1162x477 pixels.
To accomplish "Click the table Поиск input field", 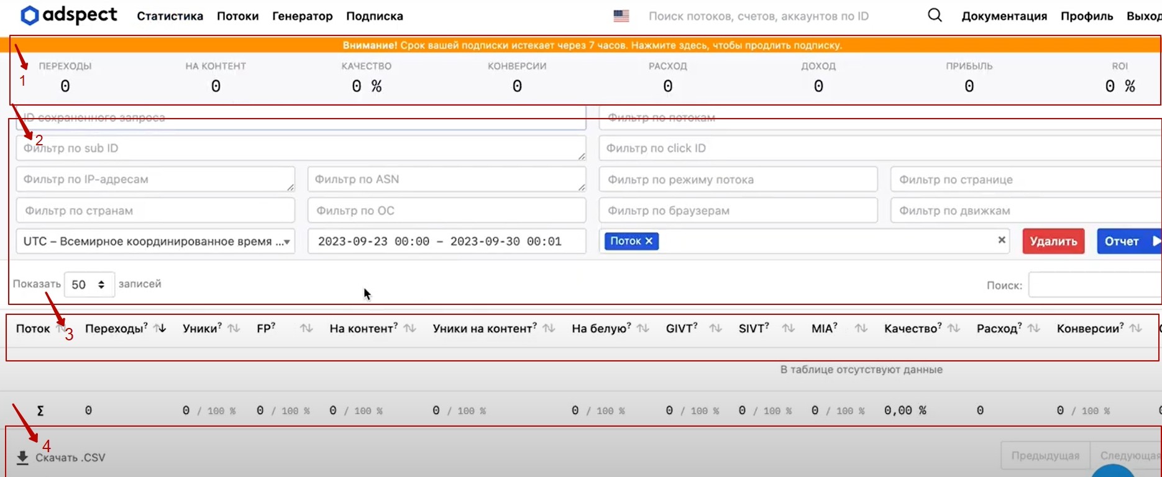I will 1095,285.
